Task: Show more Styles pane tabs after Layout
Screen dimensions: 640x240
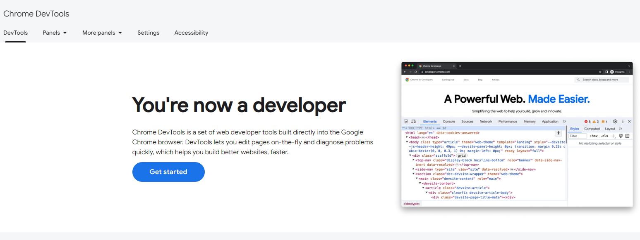Action: (x=621, y=129)
